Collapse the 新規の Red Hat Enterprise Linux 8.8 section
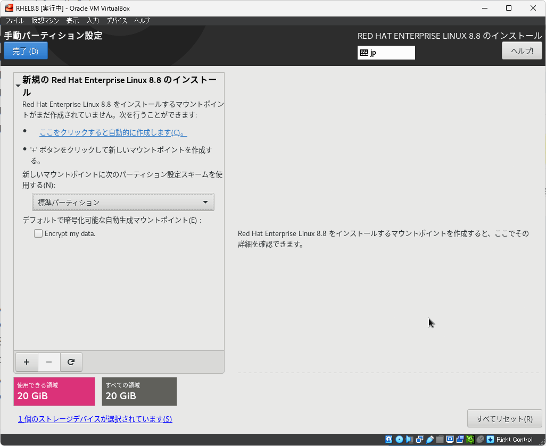 (x=18, y=86)
